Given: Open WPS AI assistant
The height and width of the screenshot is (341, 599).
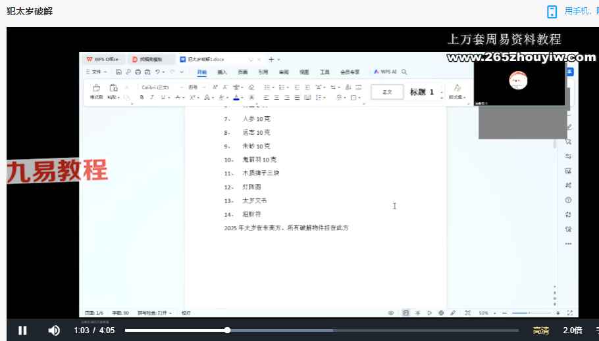Looking at the screenshot, I should click(385, 72).
